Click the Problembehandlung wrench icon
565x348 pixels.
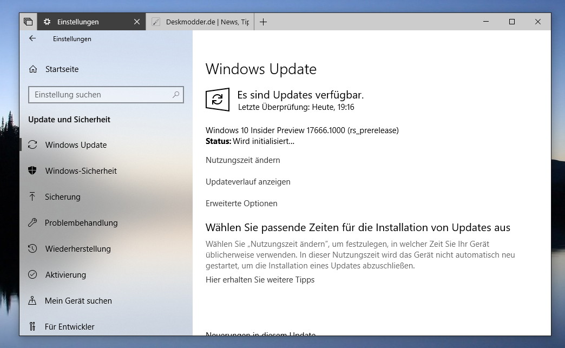click(x=32, y=222)
